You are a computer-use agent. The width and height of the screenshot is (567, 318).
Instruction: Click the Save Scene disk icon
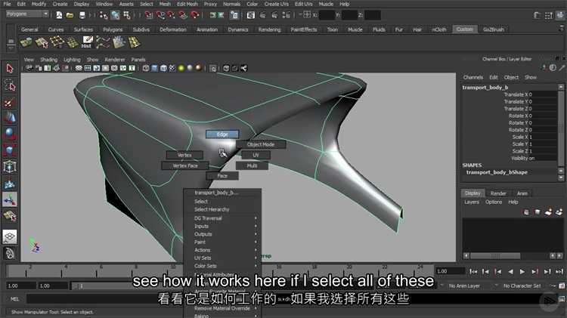[82, 15]
